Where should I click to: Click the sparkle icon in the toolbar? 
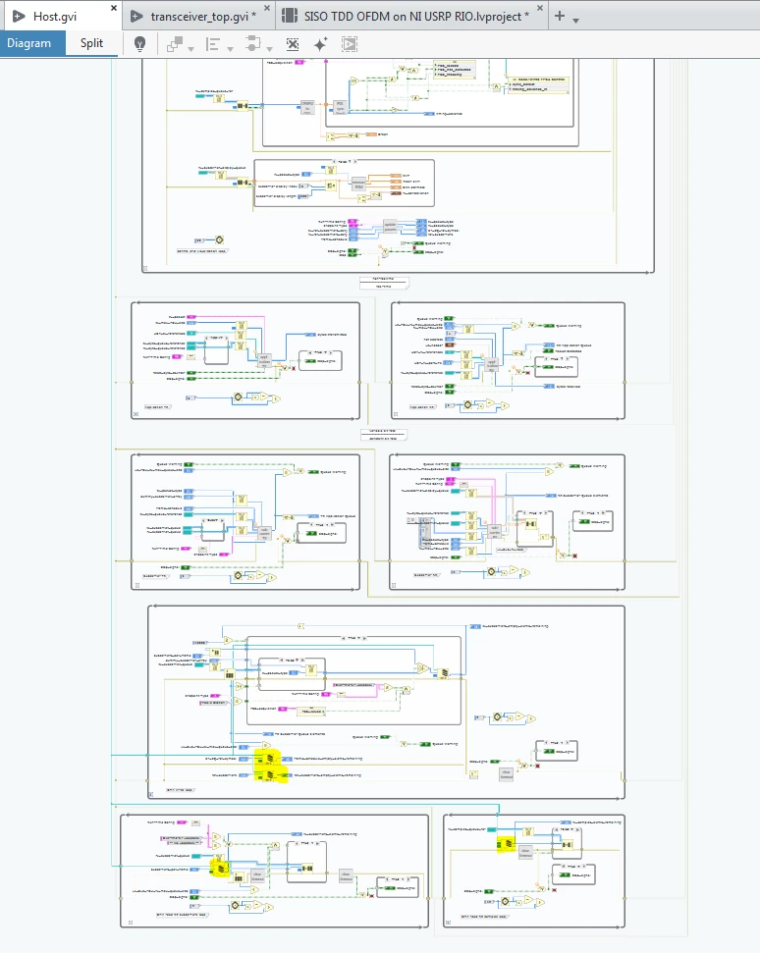(320, 43)
